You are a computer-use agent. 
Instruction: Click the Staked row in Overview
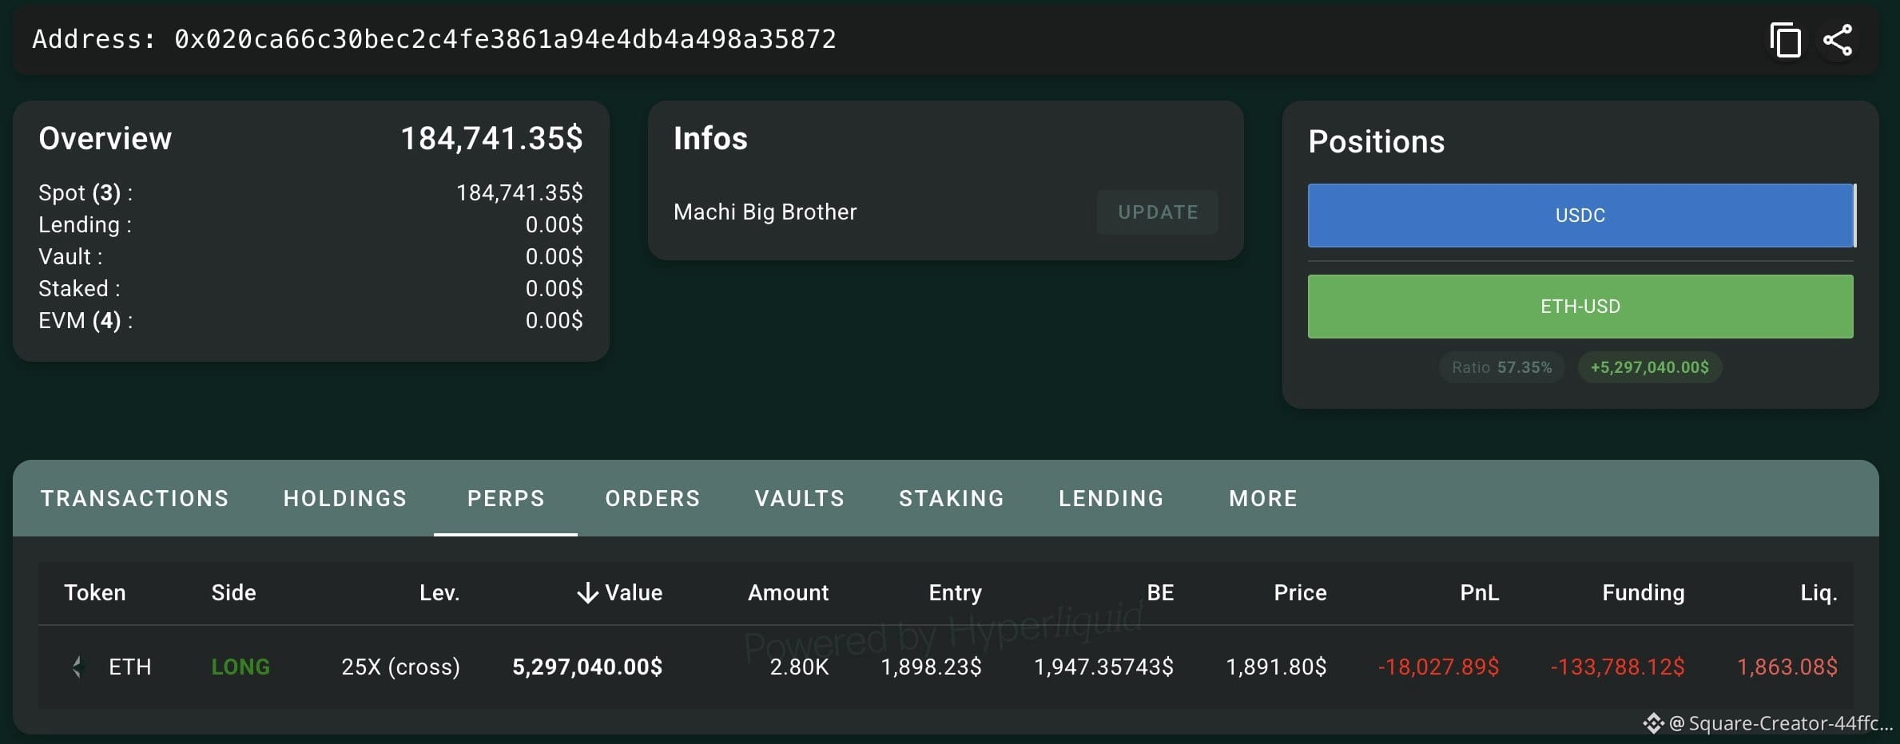point(311,289)
